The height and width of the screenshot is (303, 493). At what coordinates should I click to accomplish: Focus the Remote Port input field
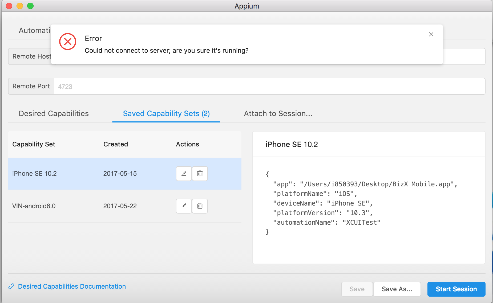click(269, 86)
